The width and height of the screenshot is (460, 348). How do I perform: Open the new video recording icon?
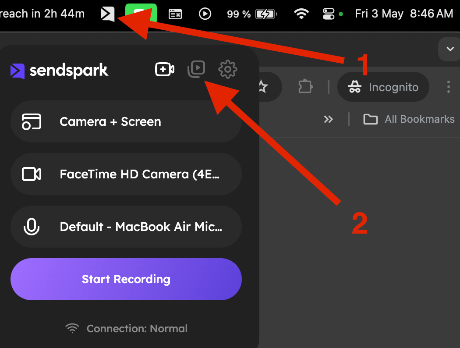point(165,70)
